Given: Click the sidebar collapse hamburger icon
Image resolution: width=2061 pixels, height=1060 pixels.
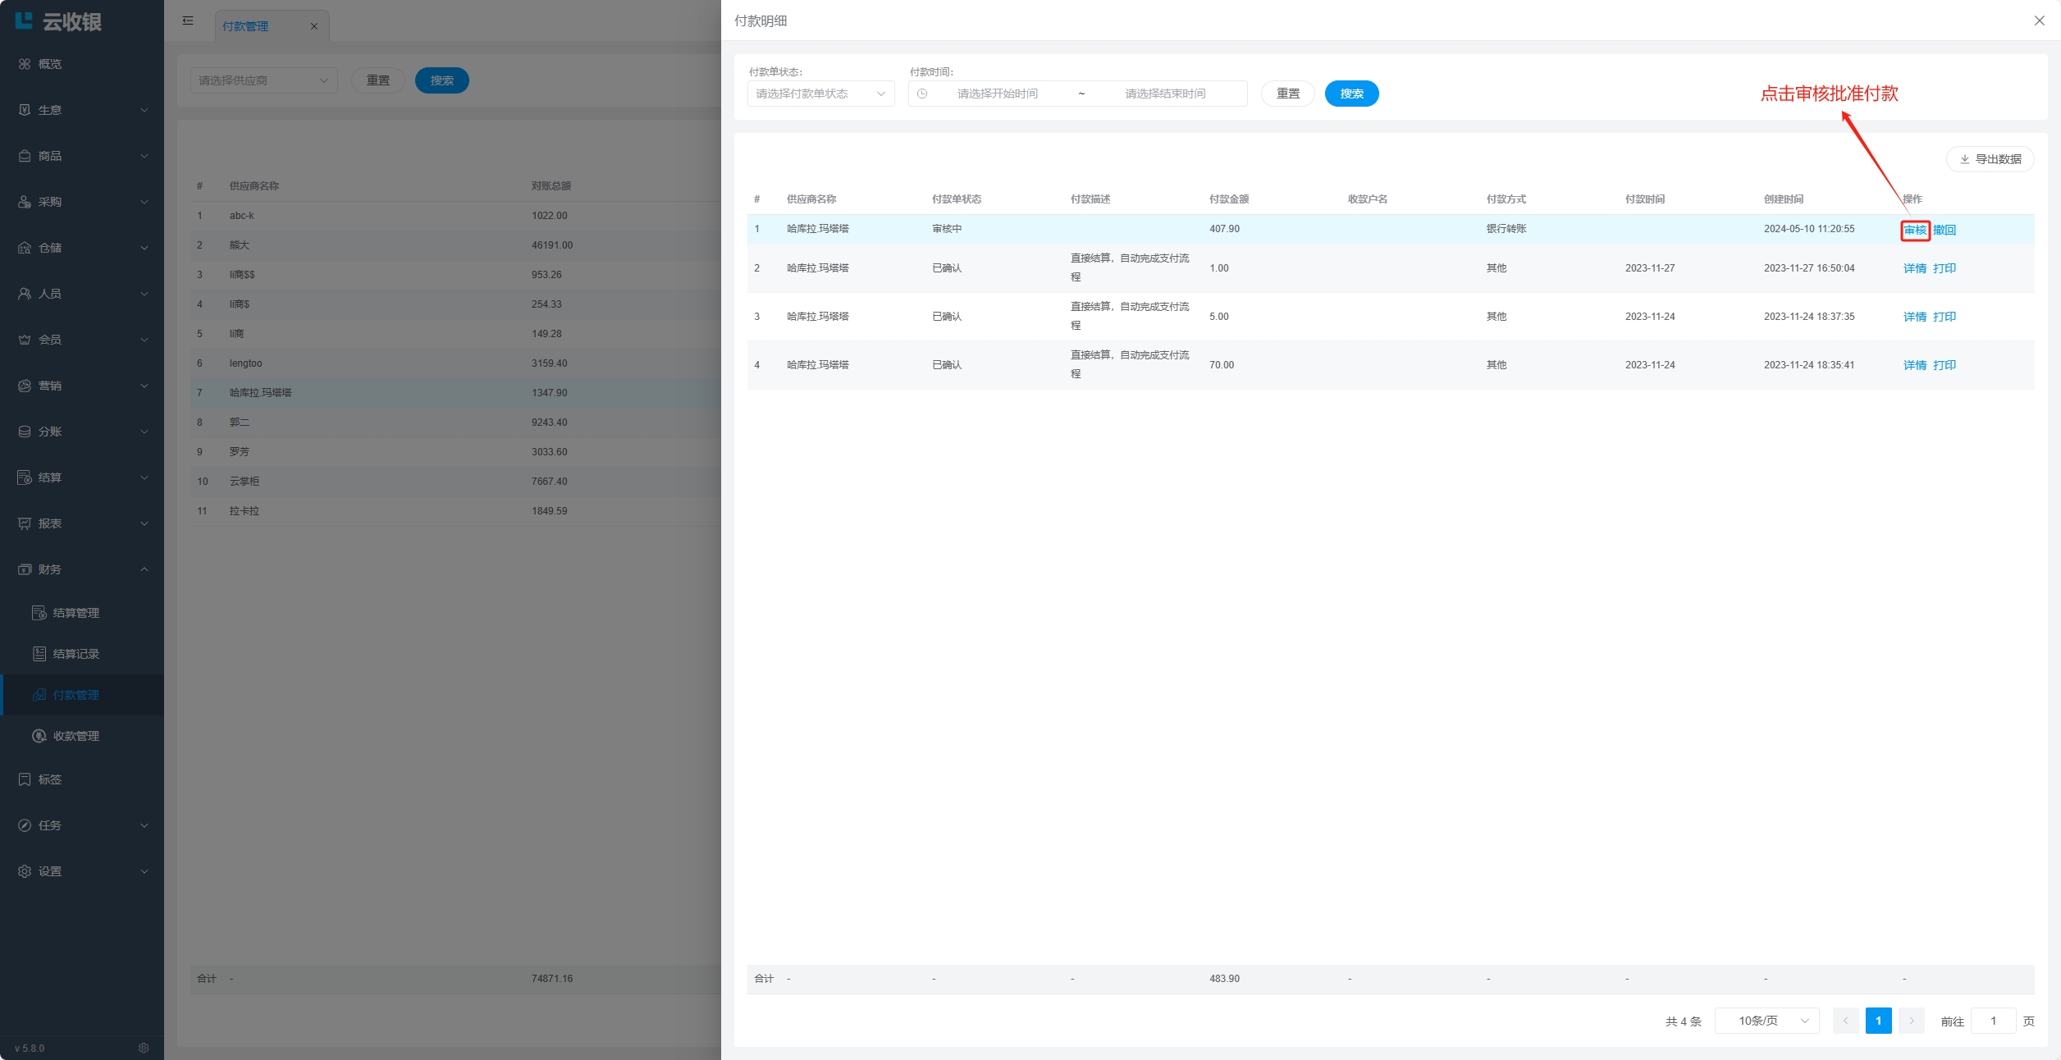Looking at the screenshot, I should [x=188, y=21].
